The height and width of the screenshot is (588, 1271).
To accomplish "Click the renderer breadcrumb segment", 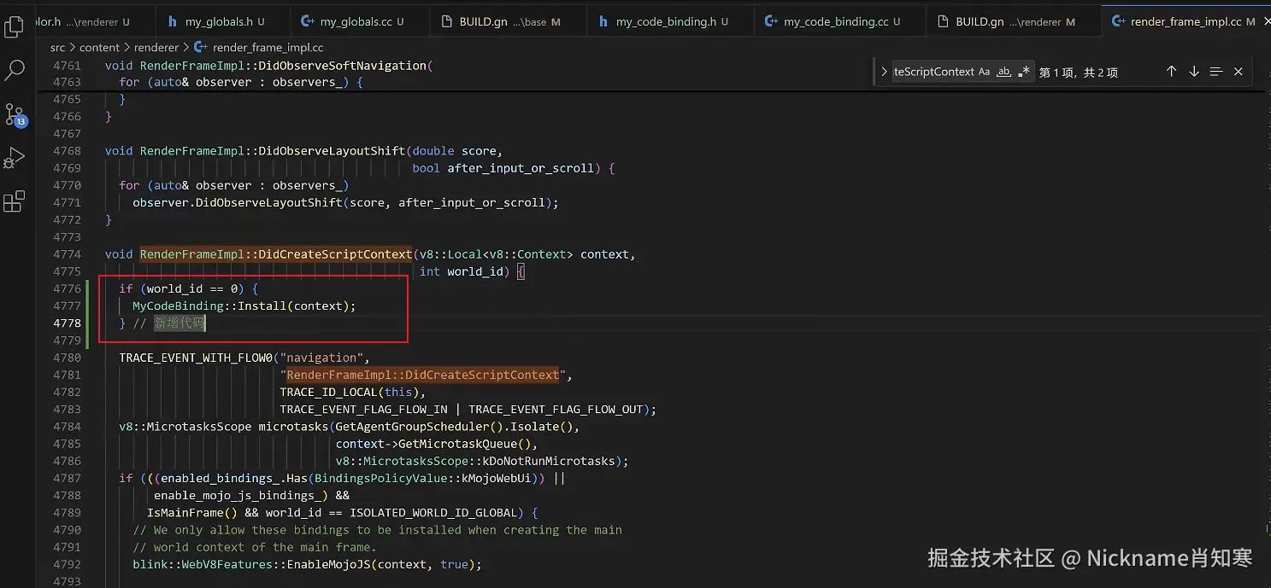I will tap(156, 48).
